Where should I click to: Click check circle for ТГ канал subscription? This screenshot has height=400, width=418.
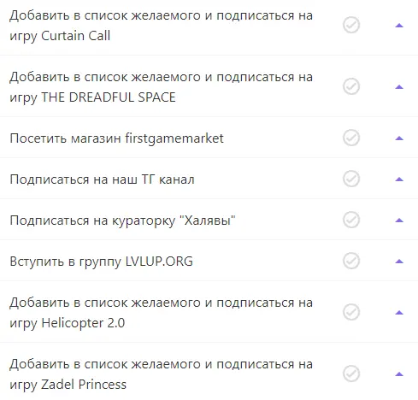[351, 179]
